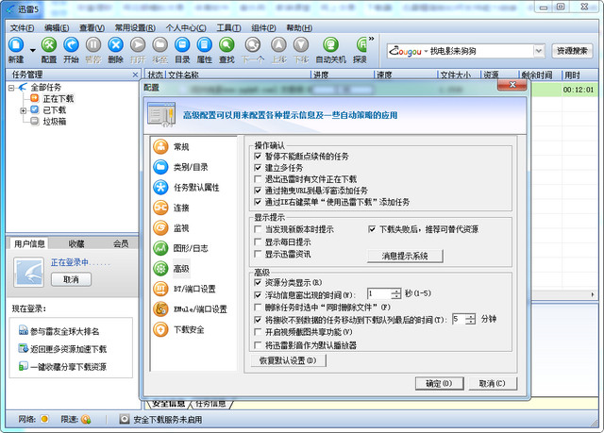The width and height of the screenshot is (604, 433).
Task: Uncheck 建立多任务 checkbox
Action: coord(258,168)
